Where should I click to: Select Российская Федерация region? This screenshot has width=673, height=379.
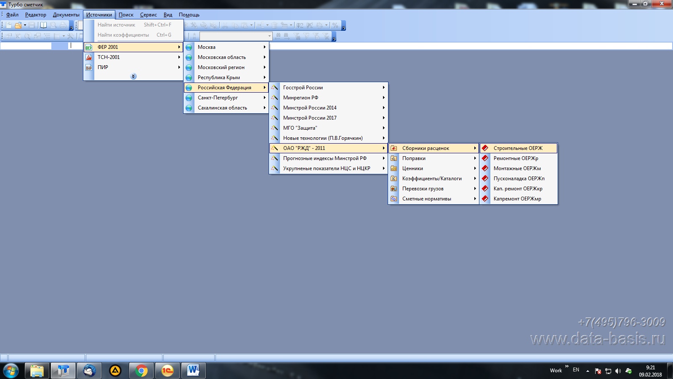click(226, 88)
